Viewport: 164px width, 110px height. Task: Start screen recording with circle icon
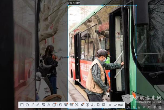87,105
